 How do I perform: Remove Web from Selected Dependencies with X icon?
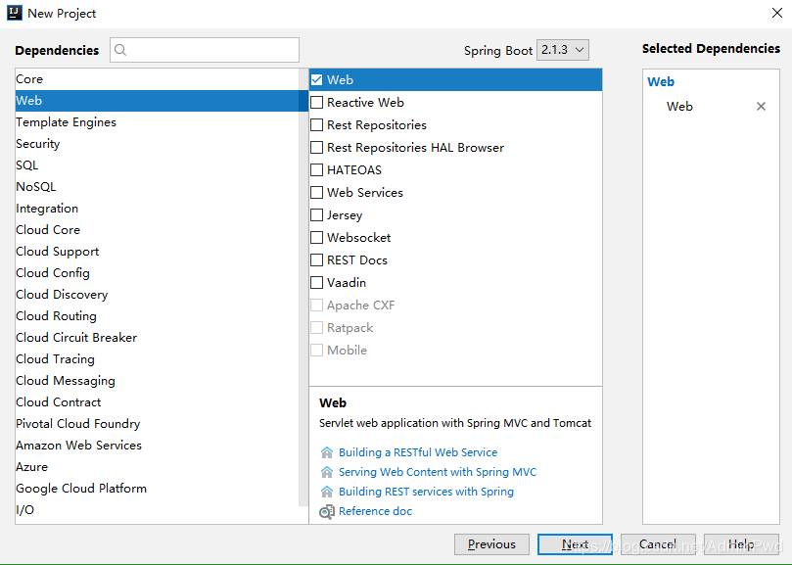761,106
